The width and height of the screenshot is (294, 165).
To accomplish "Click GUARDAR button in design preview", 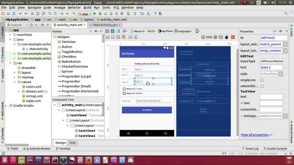I will click(x=147, y=110).
